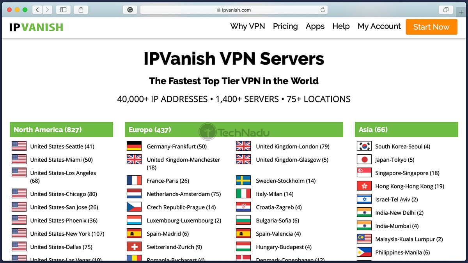
Task: Select United Kingdom-London (79)
Action: 293,147
